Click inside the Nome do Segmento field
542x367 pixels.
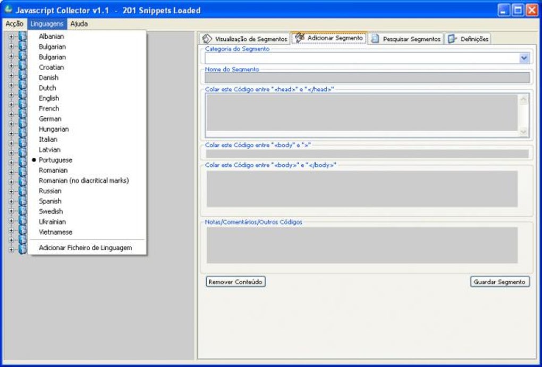point(367,77)
